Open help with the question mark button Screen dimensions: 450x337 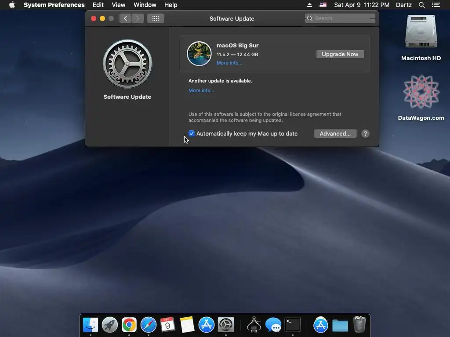tap(365, 133)
